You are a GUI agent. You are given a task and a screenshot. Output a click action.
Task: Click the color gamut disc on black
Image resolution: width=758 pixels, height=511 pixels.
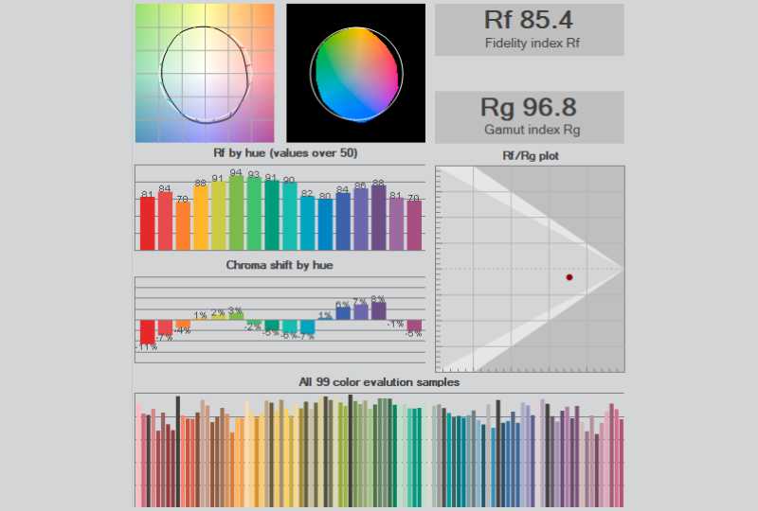[357, 73]
